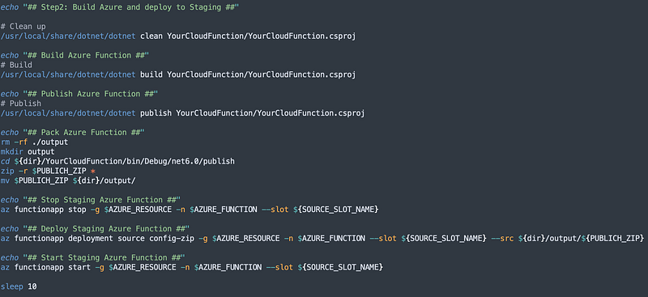
Task: Click the 'clean' keyword in dotnet command
Action: coord(151,36)
